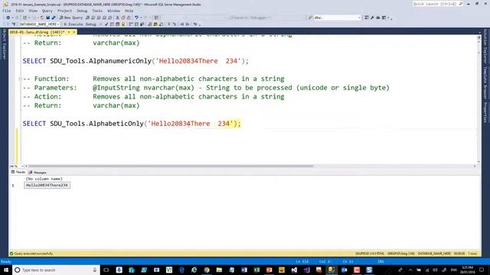Click the (No column name) result header

[44, 179]
